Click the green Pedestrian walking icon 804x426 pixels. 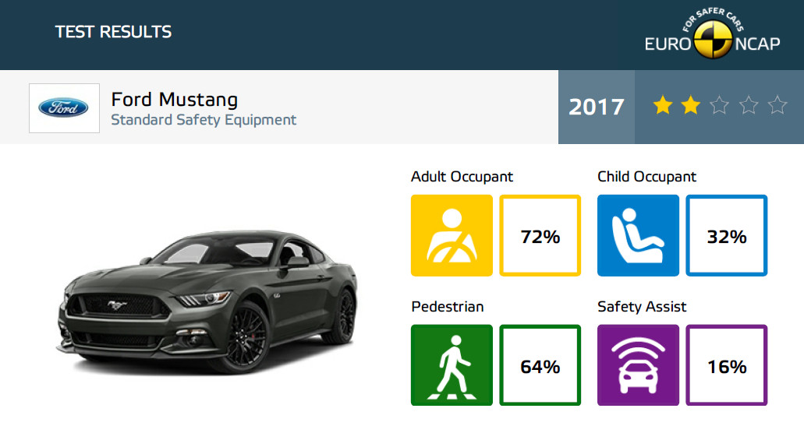pyautogui.click(x=452, y=365)
